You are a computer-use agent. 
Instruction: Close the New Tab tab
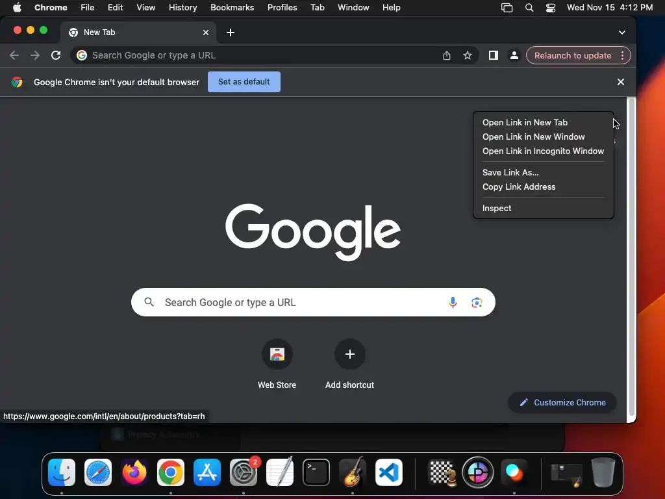(206, 32)
